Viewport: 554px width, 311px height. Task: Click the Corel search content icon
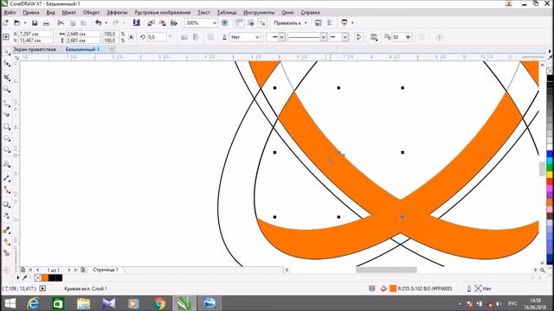pos(137,23)
